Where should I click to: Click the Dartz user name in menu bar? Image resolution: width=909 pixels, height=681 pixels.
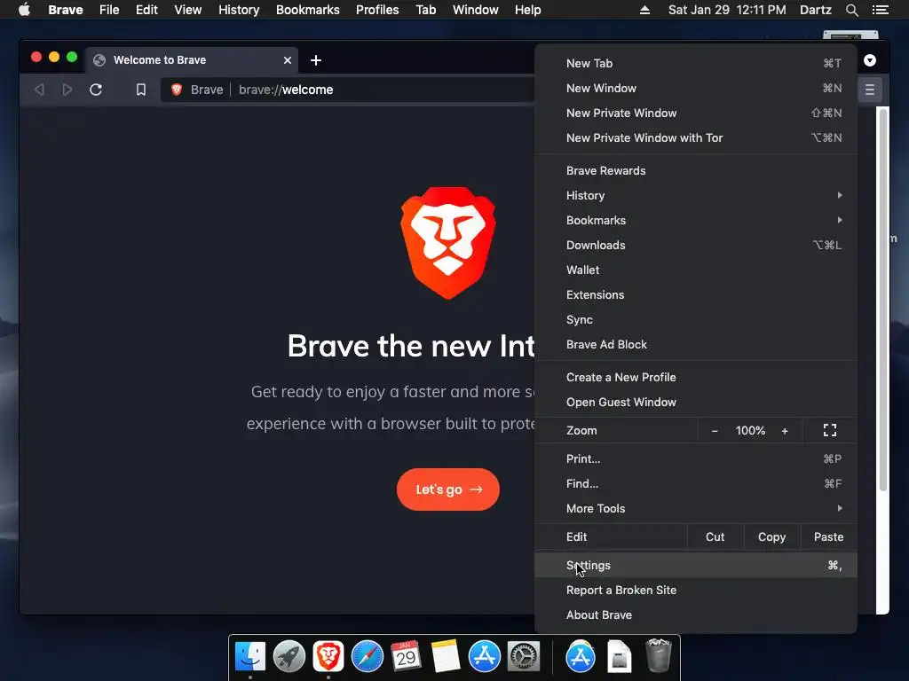click(x=816, y=10)
